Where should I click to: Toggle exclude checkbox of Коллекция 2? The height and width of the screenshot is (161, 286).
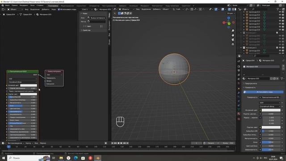[x=277, y=48]
